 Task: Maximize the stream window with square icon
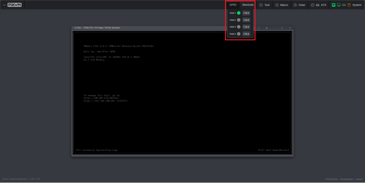pos(282,28)
